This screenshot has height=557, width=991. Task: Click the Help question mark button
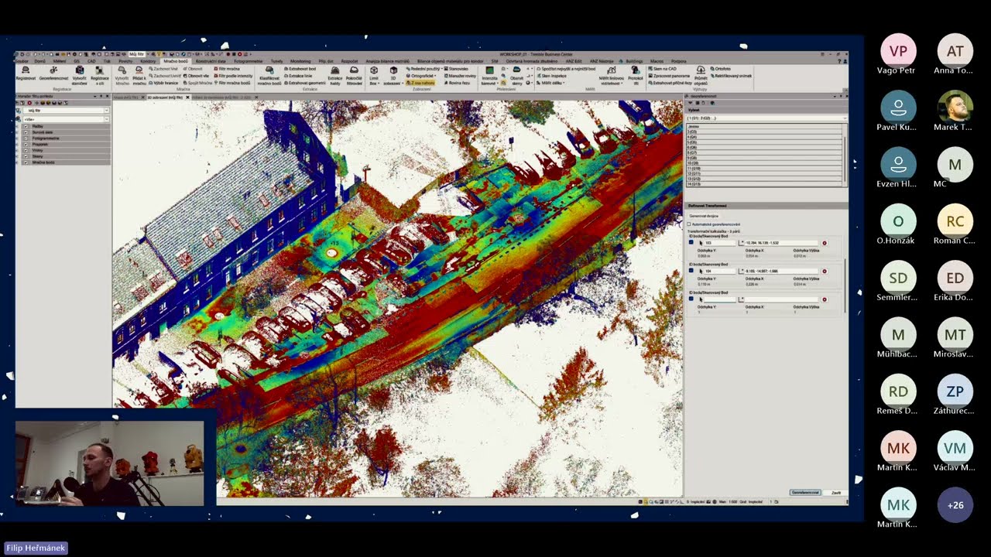coord(838,61)
